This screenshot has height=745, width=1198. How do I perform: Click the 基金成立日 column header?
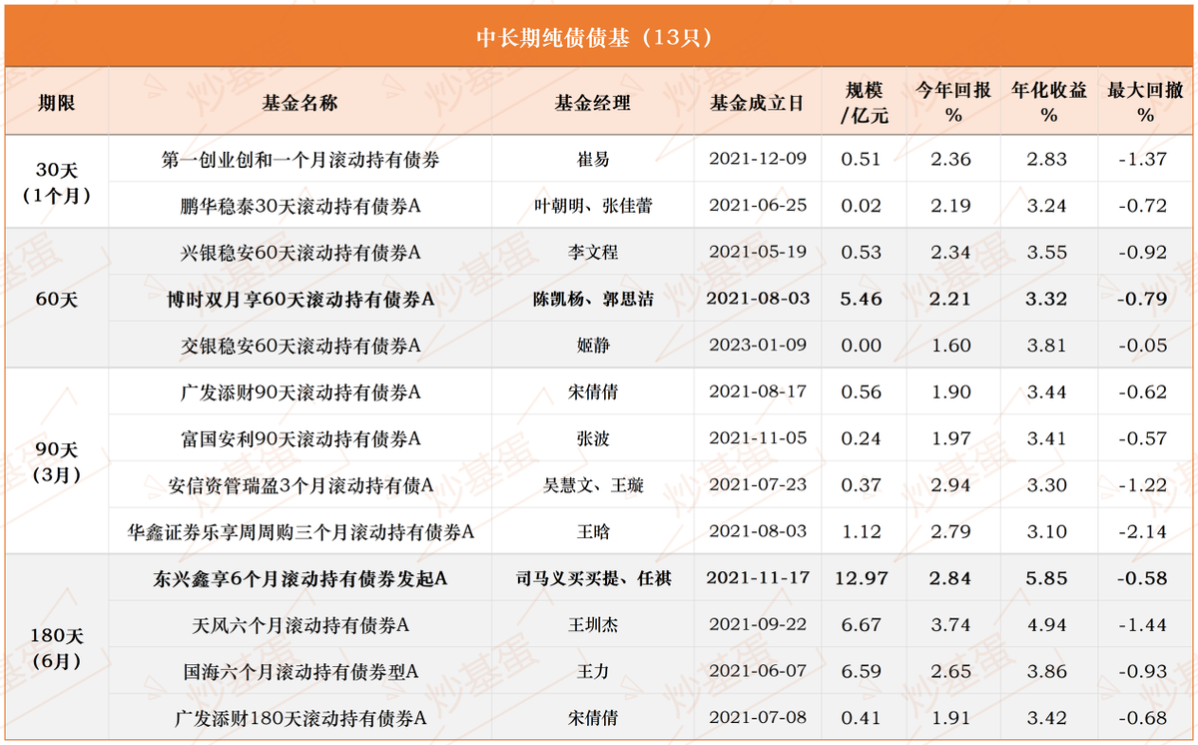click(757, 103)
